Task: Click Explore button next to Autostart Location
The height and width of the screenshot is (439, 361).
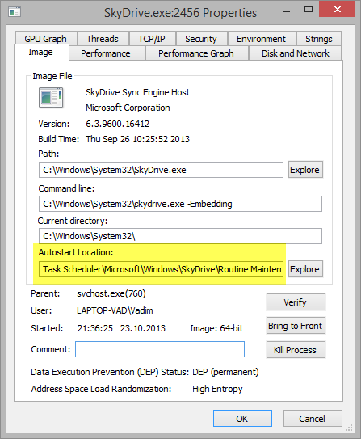Action: click(305, 269)
